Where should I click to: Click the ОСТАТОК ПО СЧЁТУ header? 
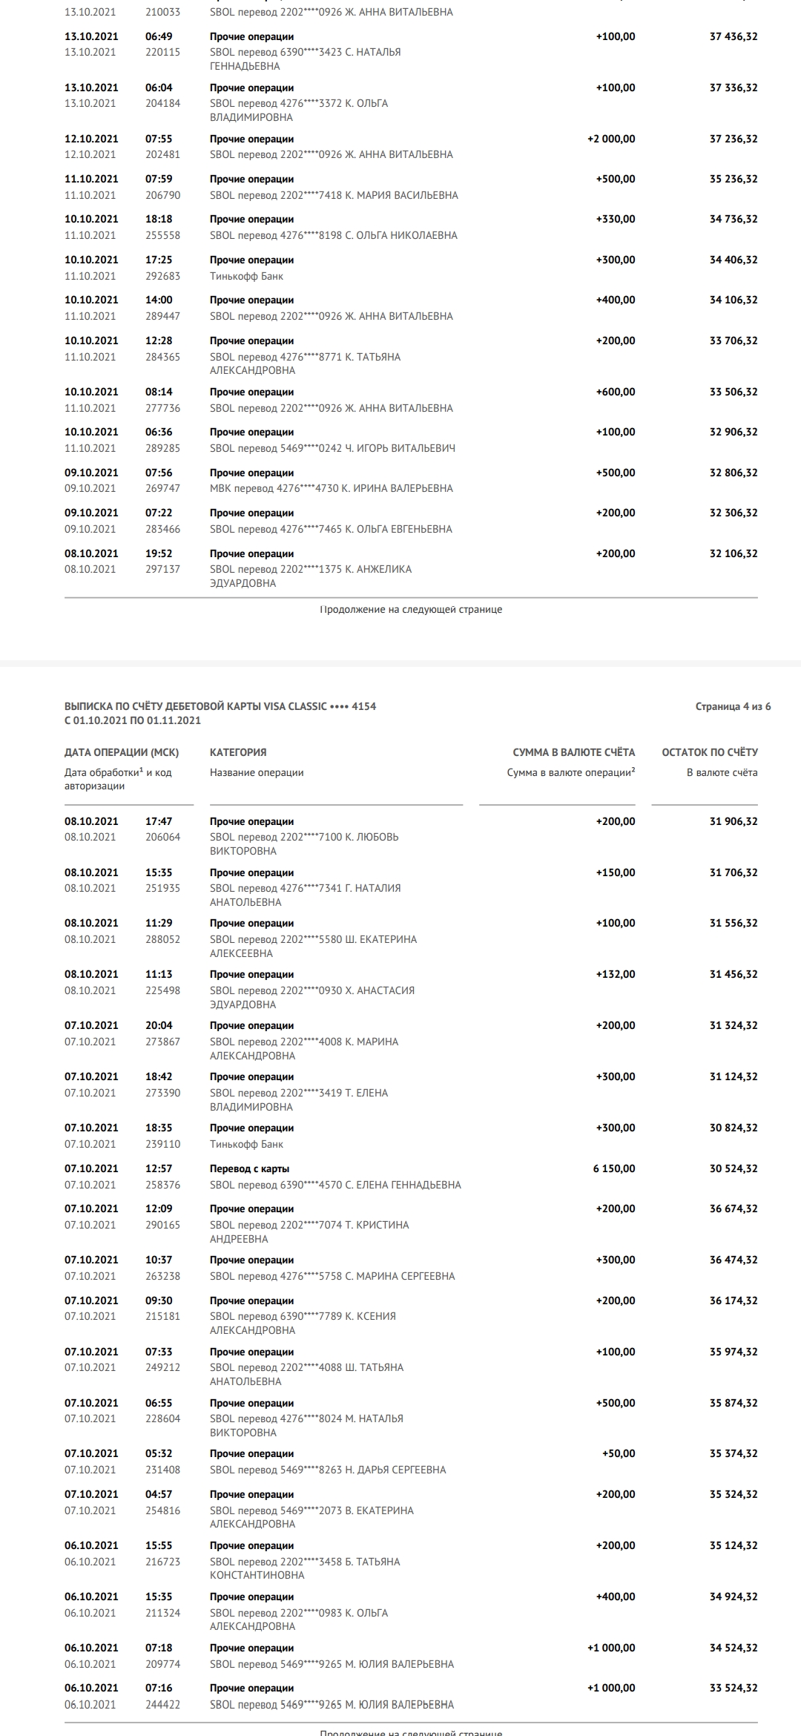(x=710, y=752)
